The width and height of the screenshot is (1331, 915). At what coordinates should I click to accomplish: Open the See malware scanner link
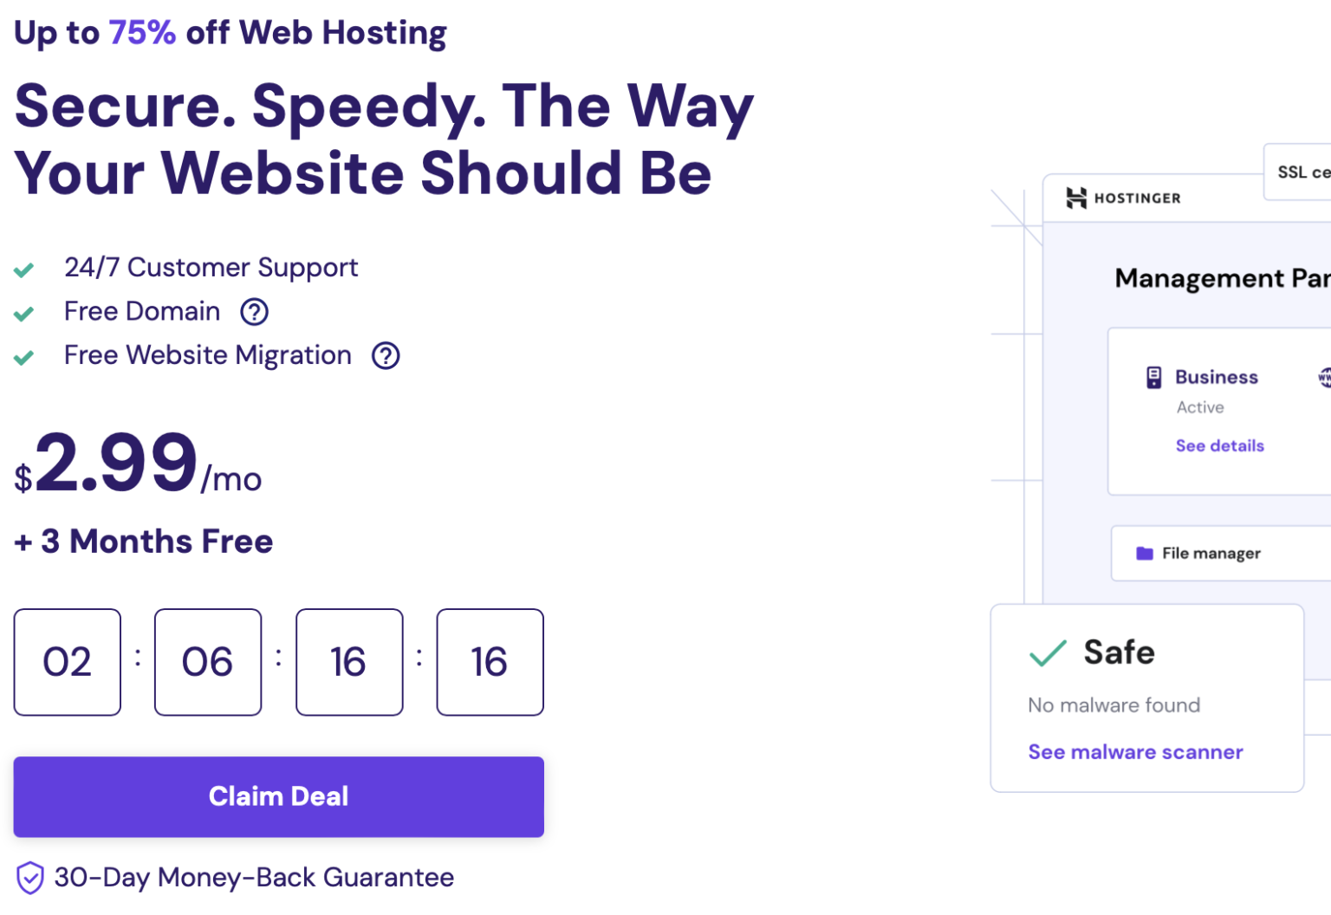1135,752
